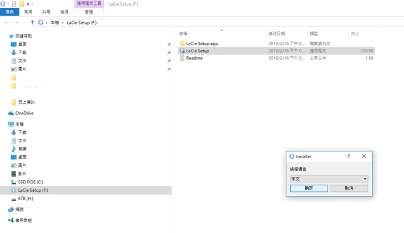The width and height of the screenshot is (404, 233).
Task: Click the back navigation arrow
Action: tap(7, 22)
